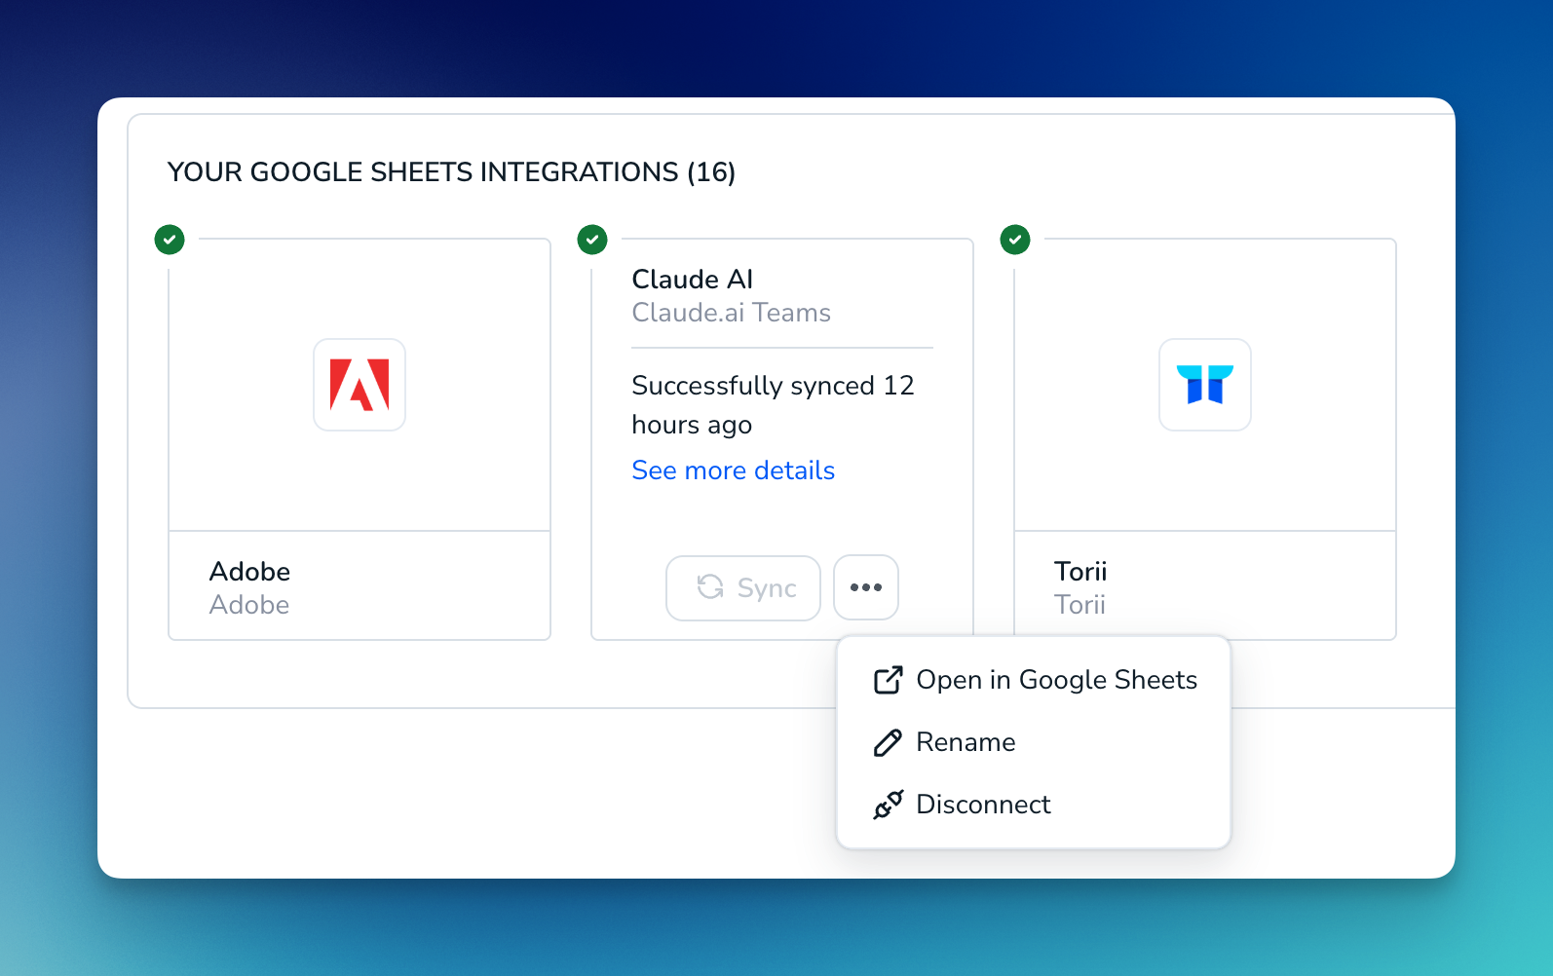Image resolution: width=1553 pixels, height=976 pixels.
Task: Open the three-dot more options menu
Action: (866, 587)
